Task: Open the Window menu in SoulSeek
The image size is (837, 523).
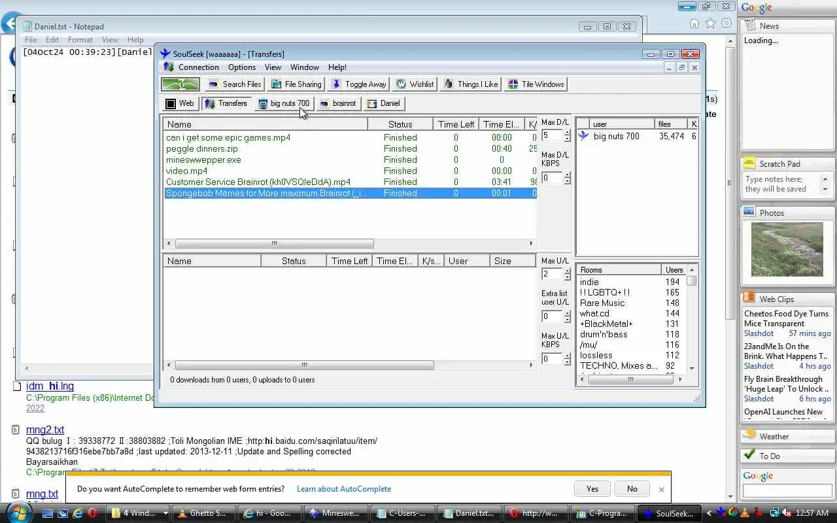Action: click(305, 67)
